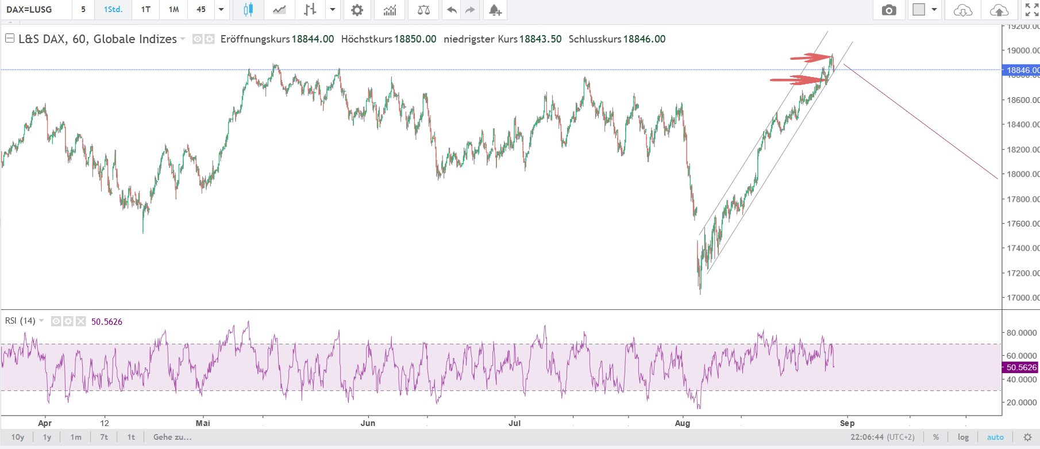Take a chart snapshot with camera
Screen dimensions: 1040x449
click(889, 10)
